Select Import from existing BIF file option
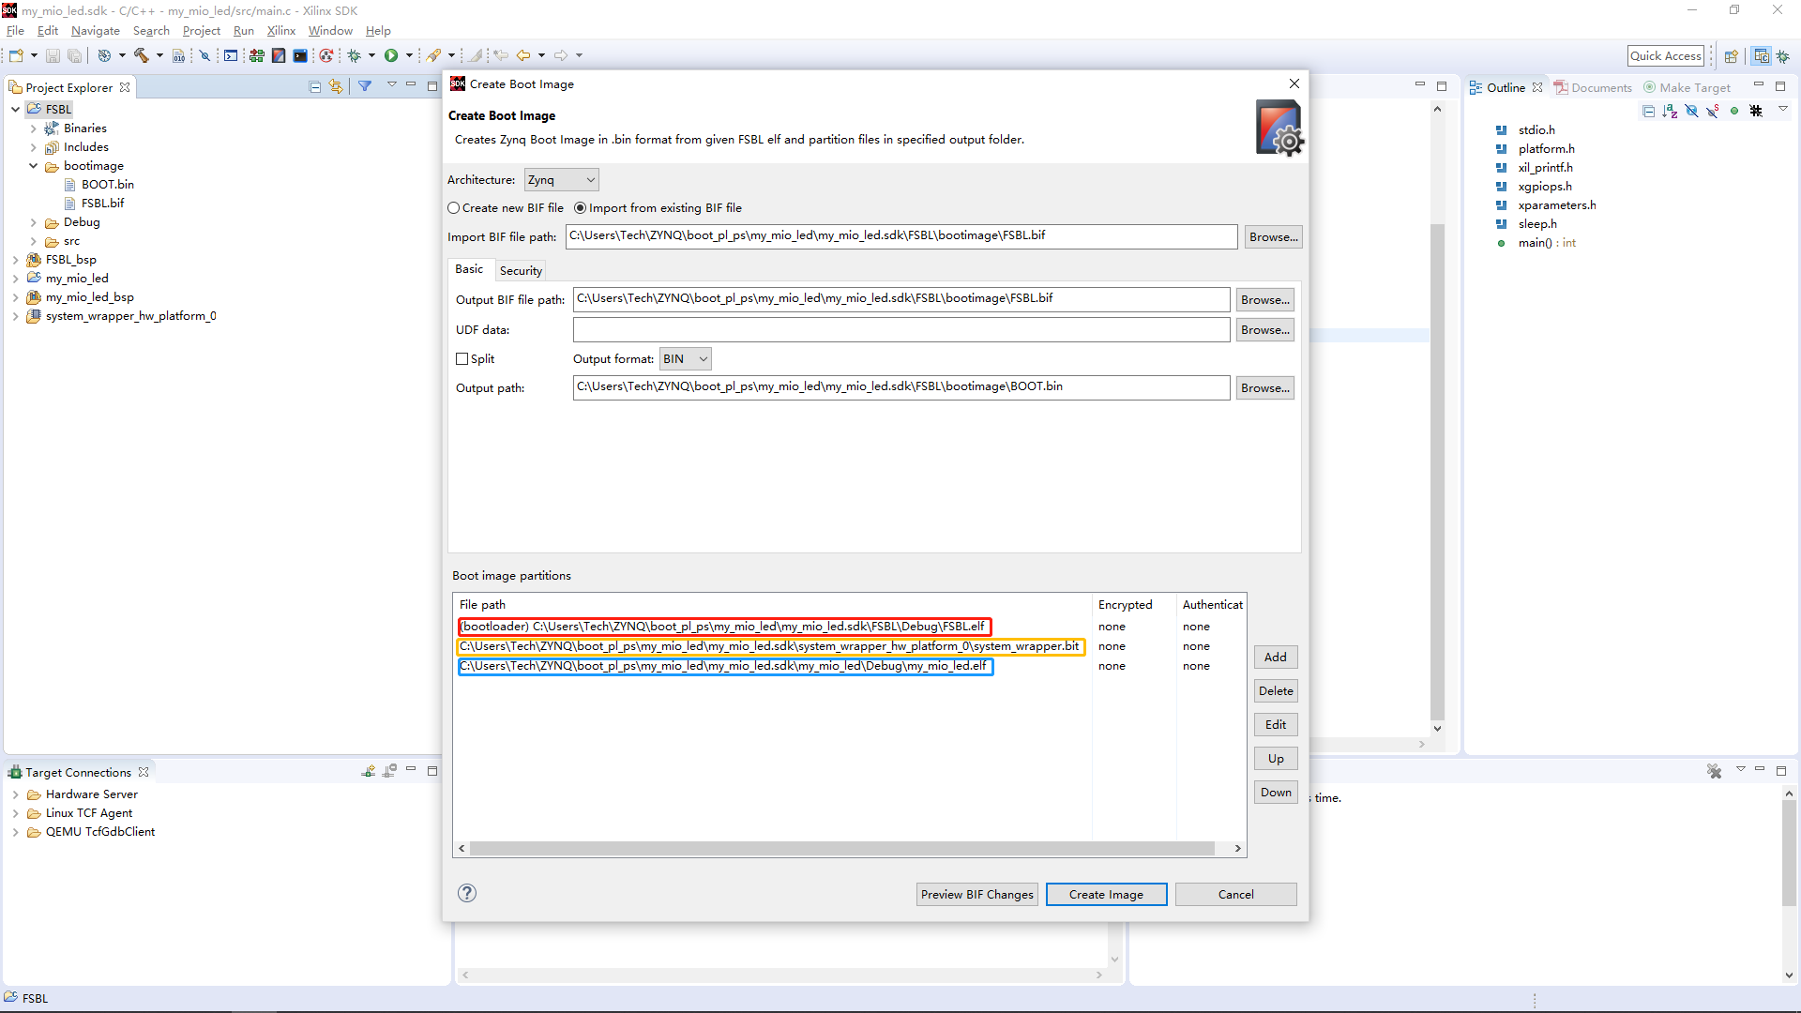Image resolution: width=1801 pixels, height=1013 pixels. point(581,208)
